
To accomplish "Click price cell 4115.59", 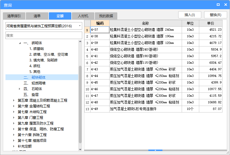I will pos(211,96).
